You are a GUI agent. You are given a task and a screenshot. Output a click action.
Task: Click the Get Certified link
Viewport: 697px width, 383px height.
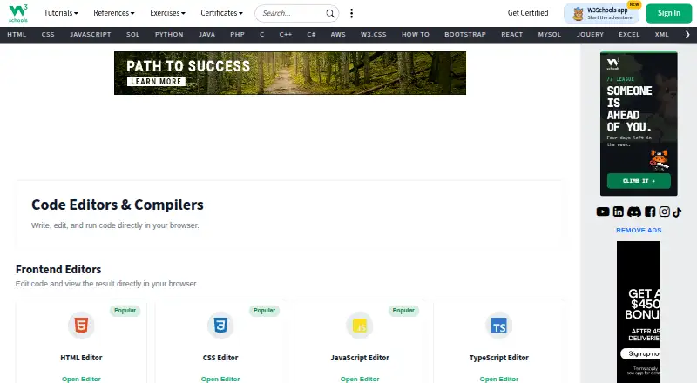point(528,13)
